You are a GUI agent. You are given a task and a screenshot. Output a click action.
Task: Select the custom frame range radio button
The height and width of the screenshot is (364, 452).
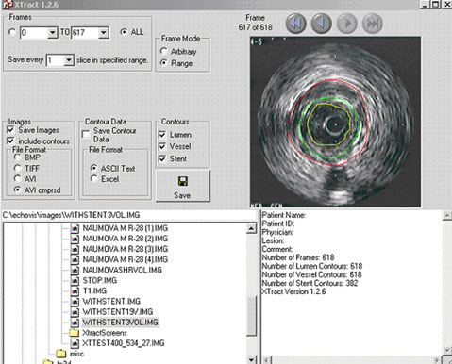[12, 32]
